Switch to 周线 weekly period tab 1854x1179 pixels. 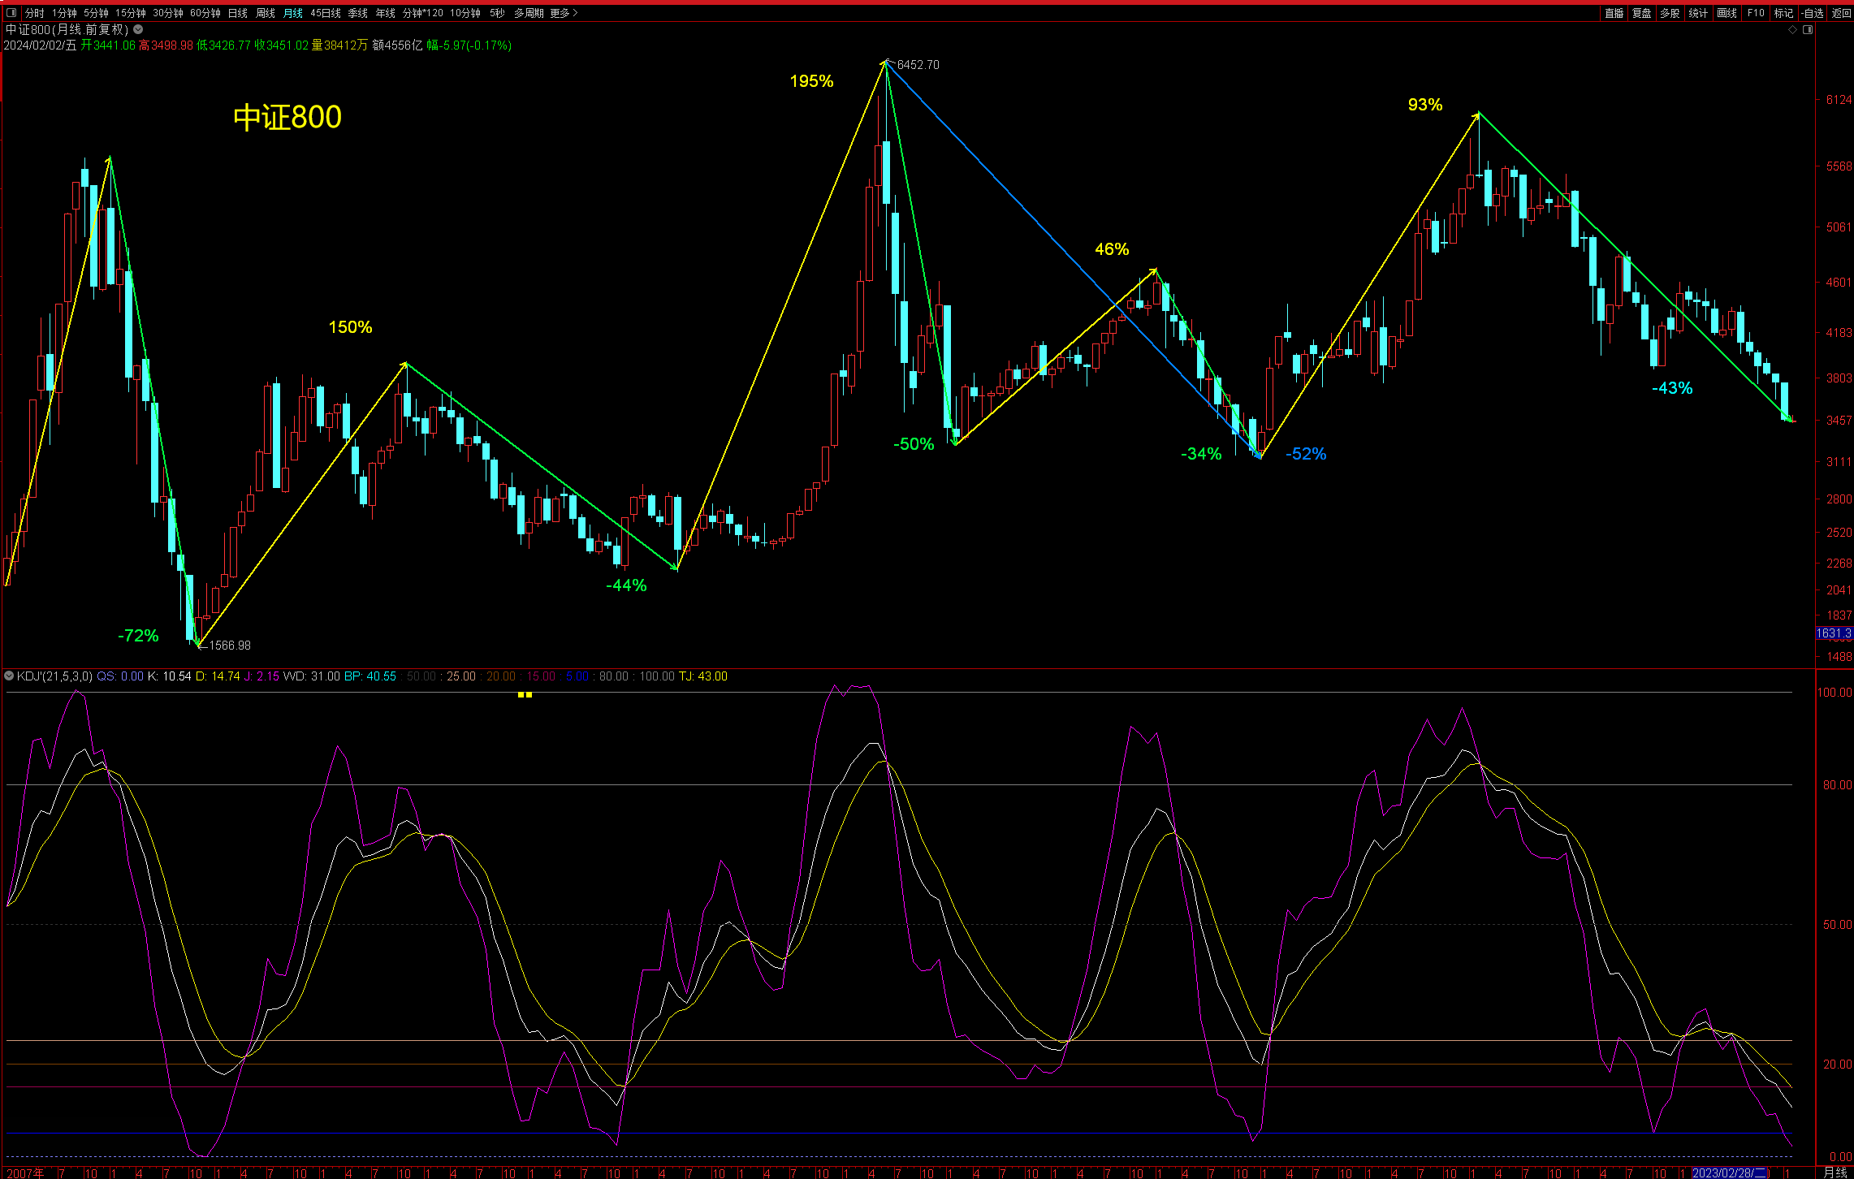266,13
